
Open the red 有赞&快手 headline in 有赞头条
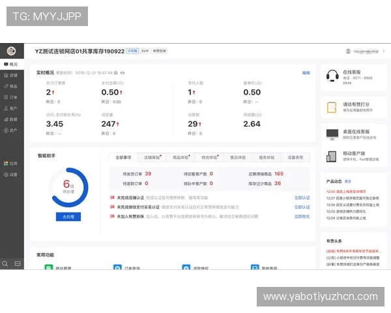[x=354, y=251]
